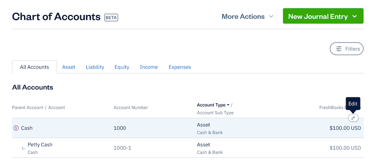Click the Account Sub Type header label
The width and height of the screenshot is (376, 161).
pyautogui.click(x=215, y=113)
